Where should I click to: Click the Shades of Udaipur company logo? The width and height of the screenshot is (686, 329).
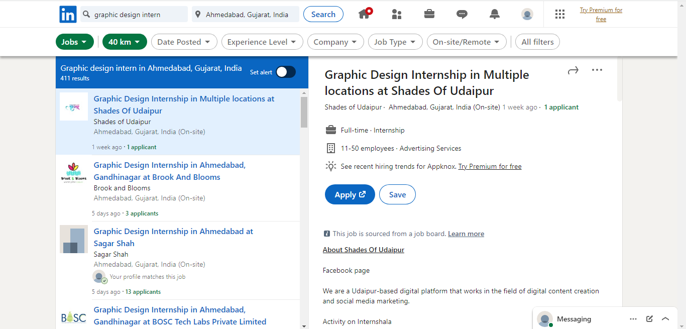(x=74, y=106)
